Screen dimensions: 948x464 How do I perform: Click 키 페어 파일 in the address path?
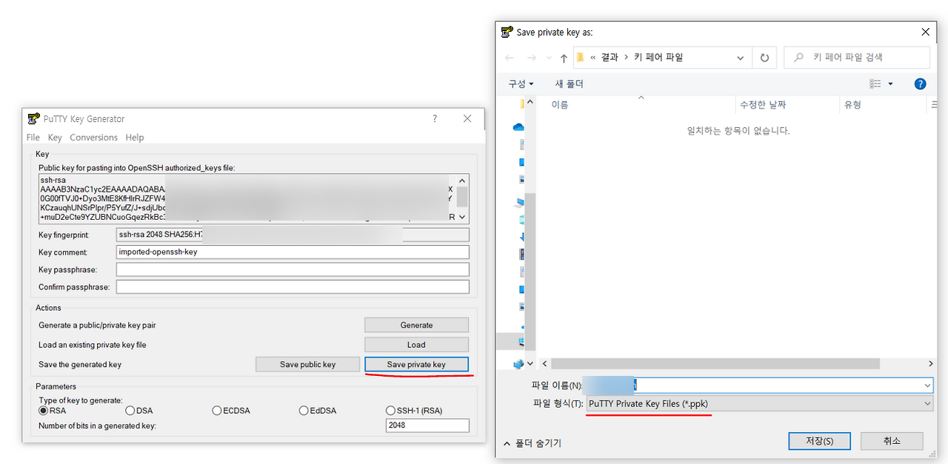click(658, 58)
